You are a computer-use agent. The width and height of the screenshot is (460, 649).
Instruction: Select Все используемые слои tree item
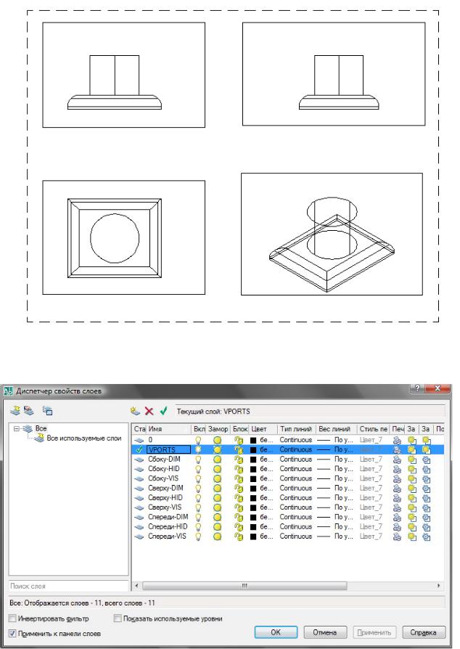[84, 438]
